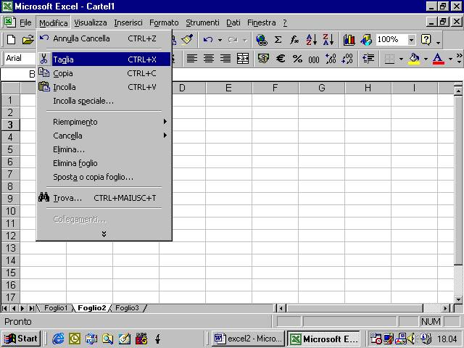Click the Arial font name box

[20, 58]
